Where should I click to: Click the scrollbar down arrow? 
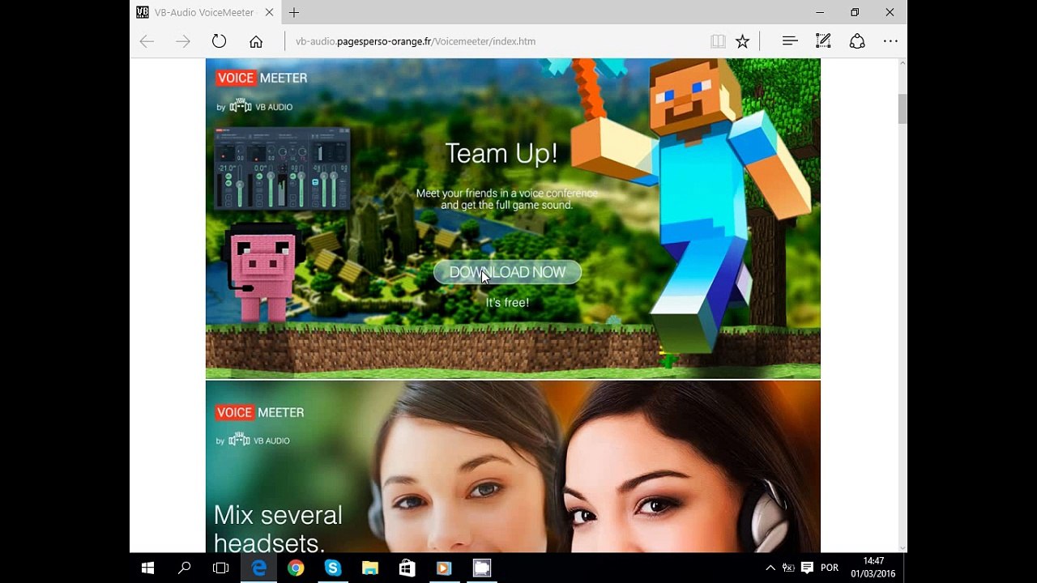[x=901, y=547]
